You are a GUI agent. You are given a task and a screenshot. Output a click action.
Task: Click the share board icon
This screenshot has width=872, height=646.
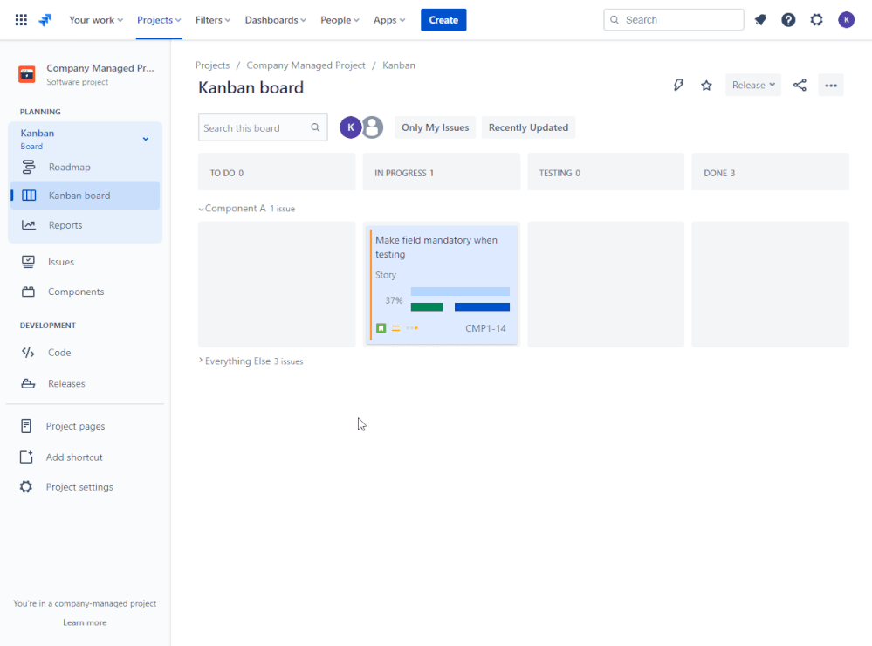[x=800, y=86]
